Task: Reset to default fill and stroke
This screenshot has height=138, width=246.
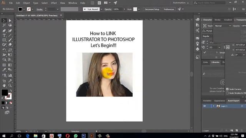Action: [3, 98]
